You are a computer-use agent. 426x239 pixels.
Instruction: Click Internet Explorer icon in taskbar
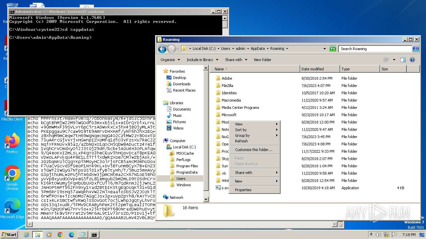(x=26, y=235)
